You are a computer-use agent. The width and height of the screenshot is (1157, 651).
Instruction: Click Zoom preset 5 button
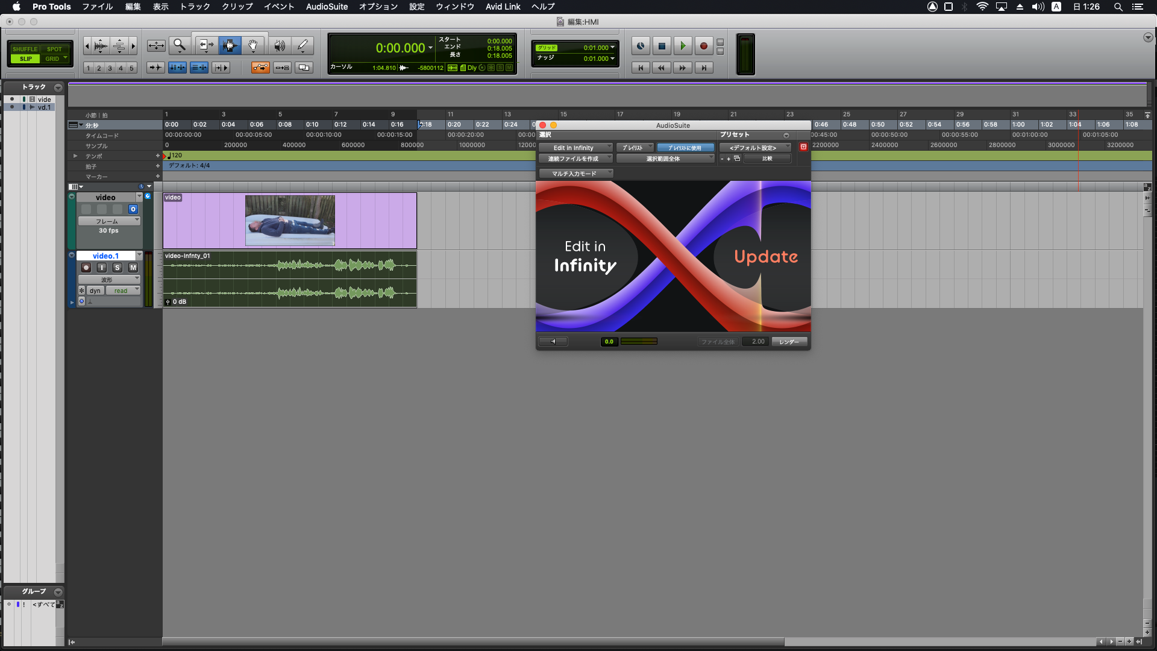tap(131, 68)
